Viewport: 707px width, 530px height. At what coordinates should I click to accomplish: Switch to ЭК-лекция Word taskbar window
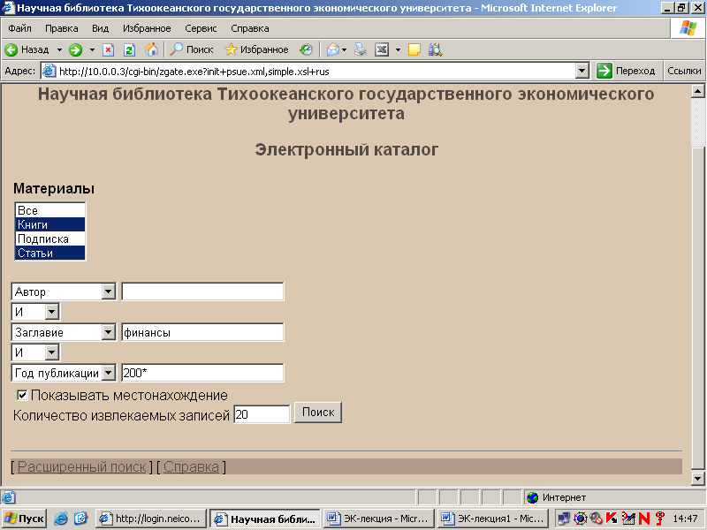pyautogui.click(x=379, y=519)
